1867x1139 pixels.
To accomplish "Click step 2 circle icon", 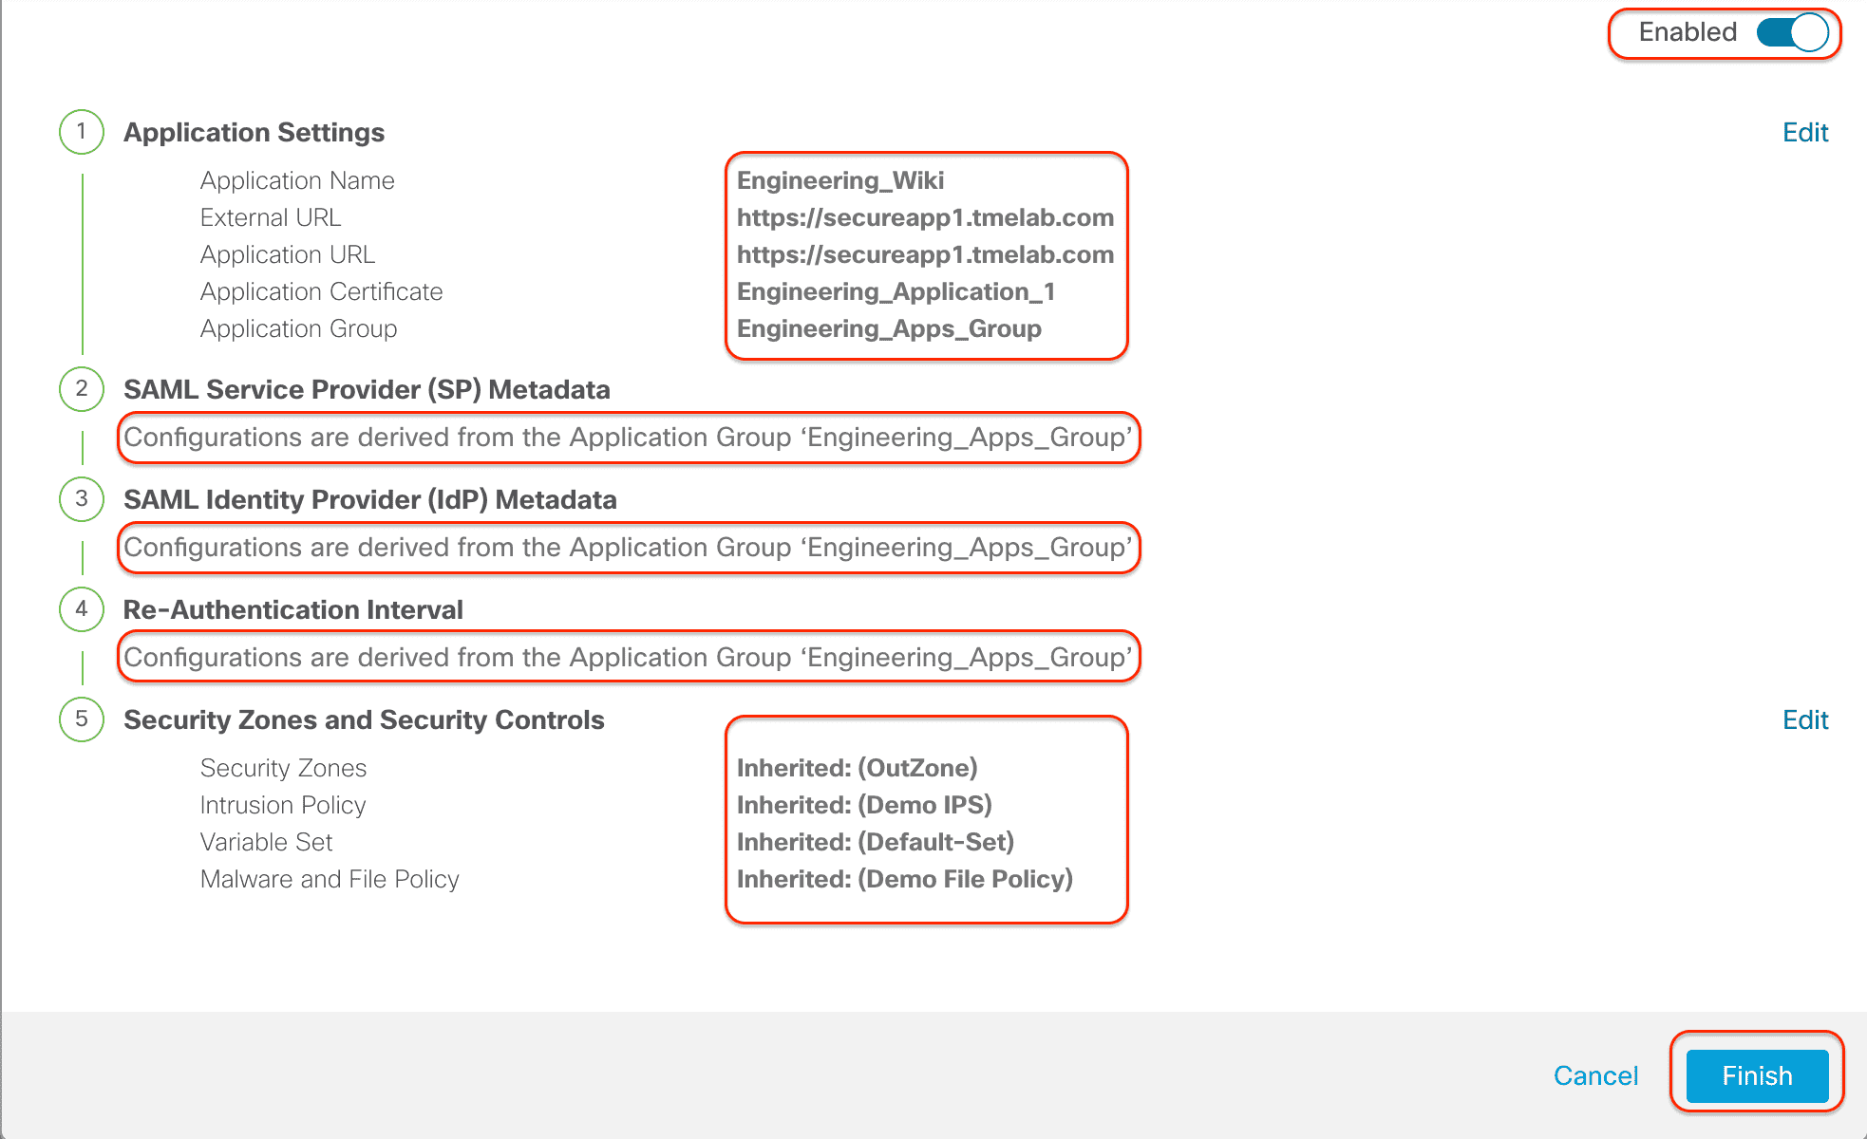I will [x=82, y=388].
